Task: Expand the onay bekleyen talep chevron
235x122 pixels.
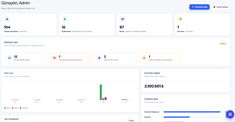Action: pyautogui.click(x=44, y=58)
